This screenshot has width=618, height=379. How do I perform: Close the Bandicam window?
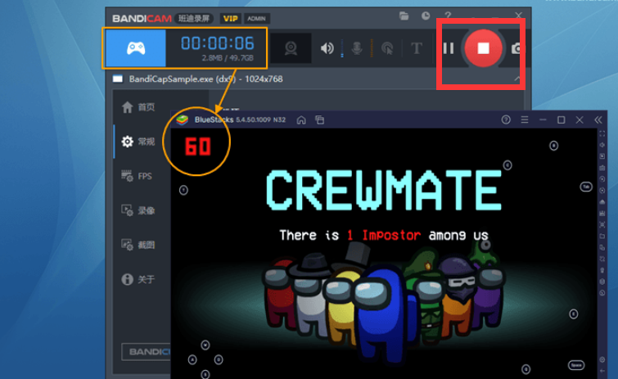518,16
